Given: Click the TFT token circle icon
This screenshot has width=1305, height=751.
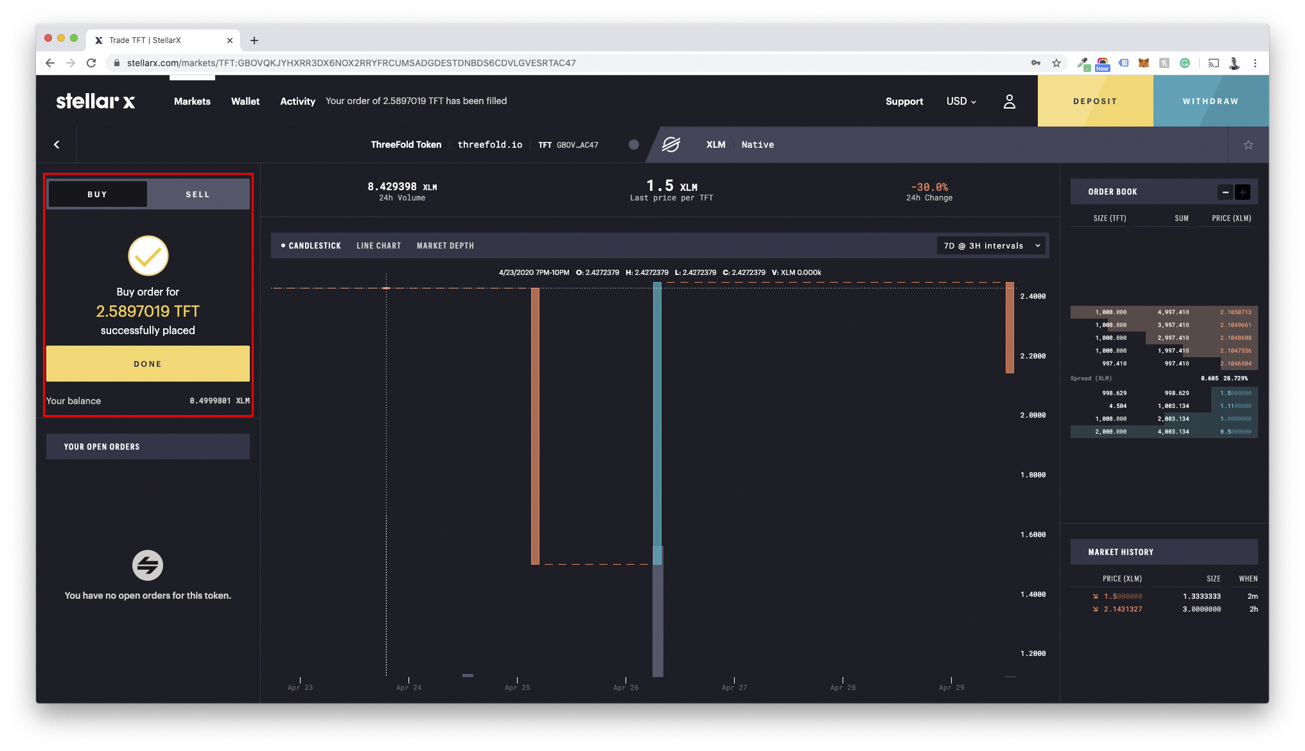Looking at the screenshot, I should coord(634,145).
